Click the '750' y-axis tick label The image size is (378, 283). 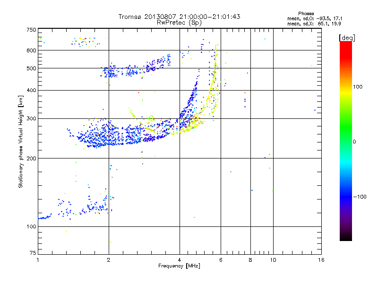click(31, 30)
